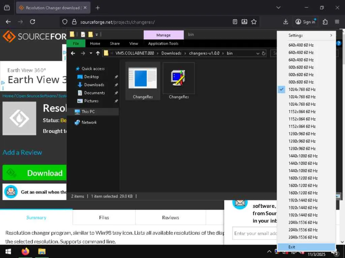Click the green Download button
The height and width of the screenshot is (258, 345).
34,173
